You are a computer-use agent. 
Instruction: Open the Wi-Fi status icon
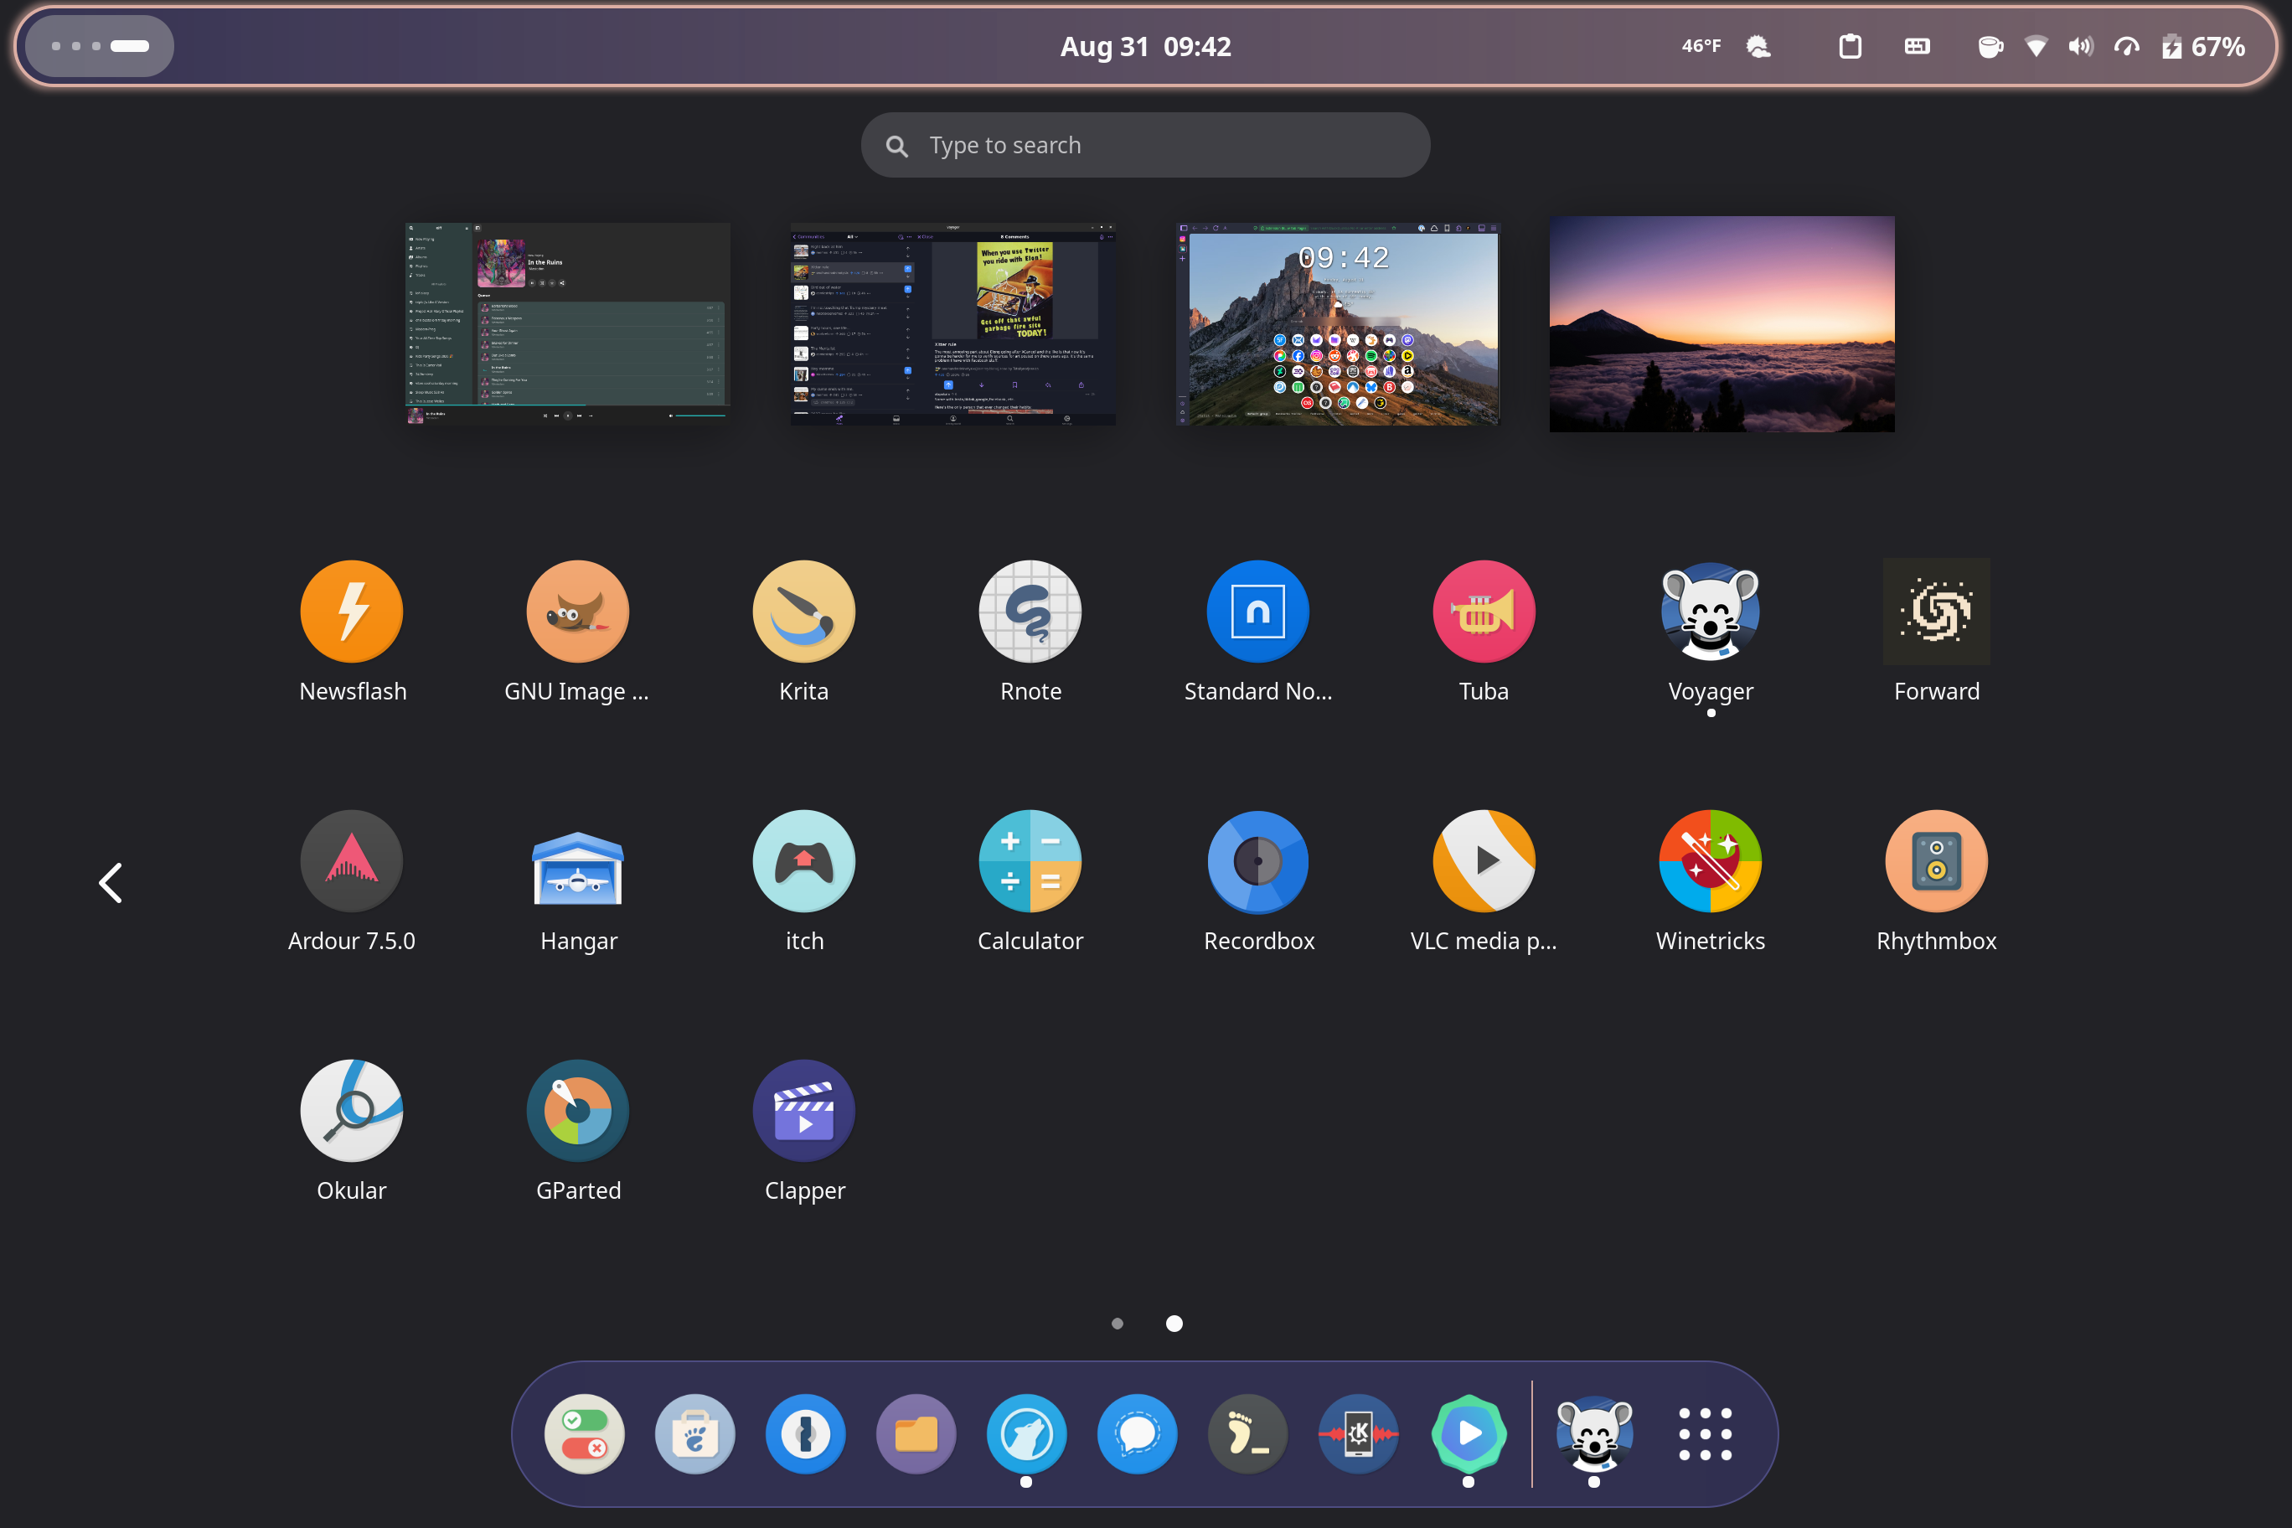tap(2036, 46)
